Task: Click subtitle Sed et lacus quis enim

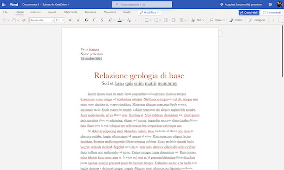Action: 139,83
